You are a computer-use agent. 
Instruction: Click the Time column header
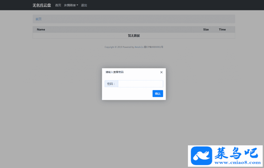click(222, 29)
